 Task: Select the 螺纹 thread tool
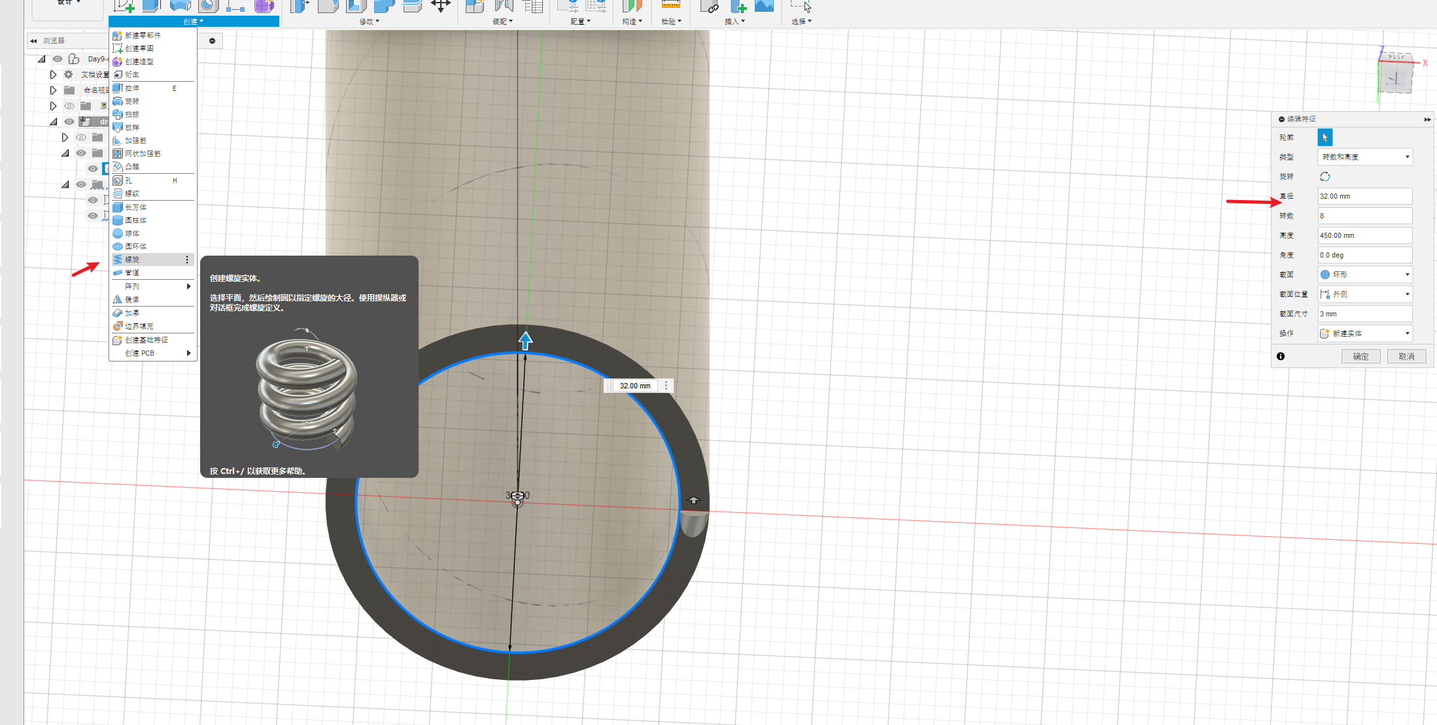[x=132, y=194]
